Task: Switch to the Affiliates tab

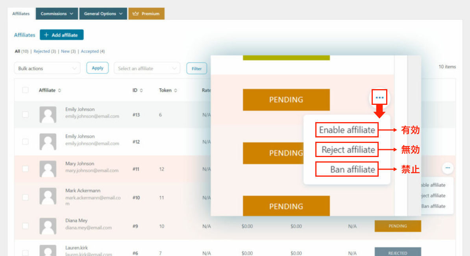Action: point(21,14)
